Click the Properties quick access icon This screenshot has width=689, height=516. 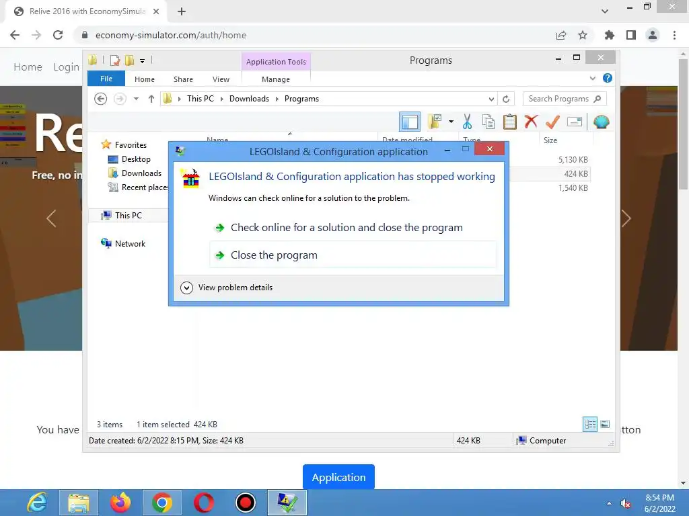coord(115,60)
